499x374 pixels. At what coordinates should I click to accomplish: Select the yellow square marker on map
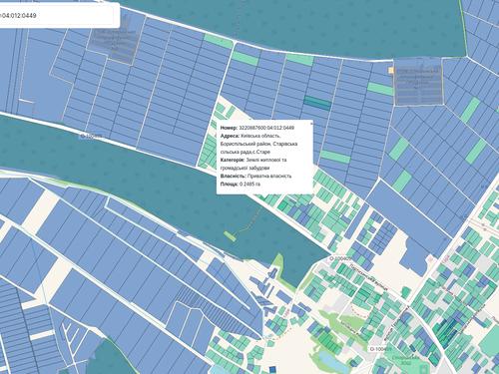[x=391, y=71]
